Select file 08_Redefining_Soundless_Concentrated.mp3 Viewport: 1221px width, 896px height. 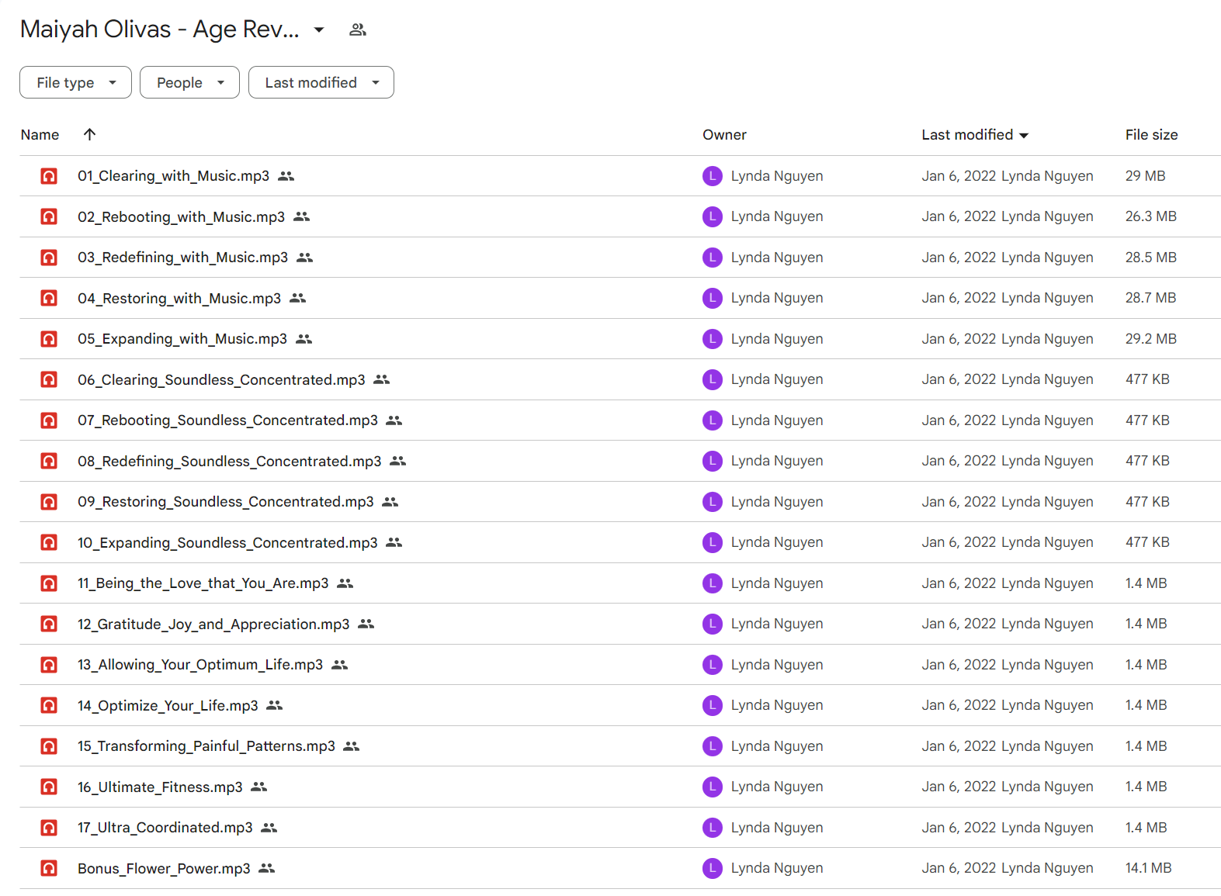229,461
